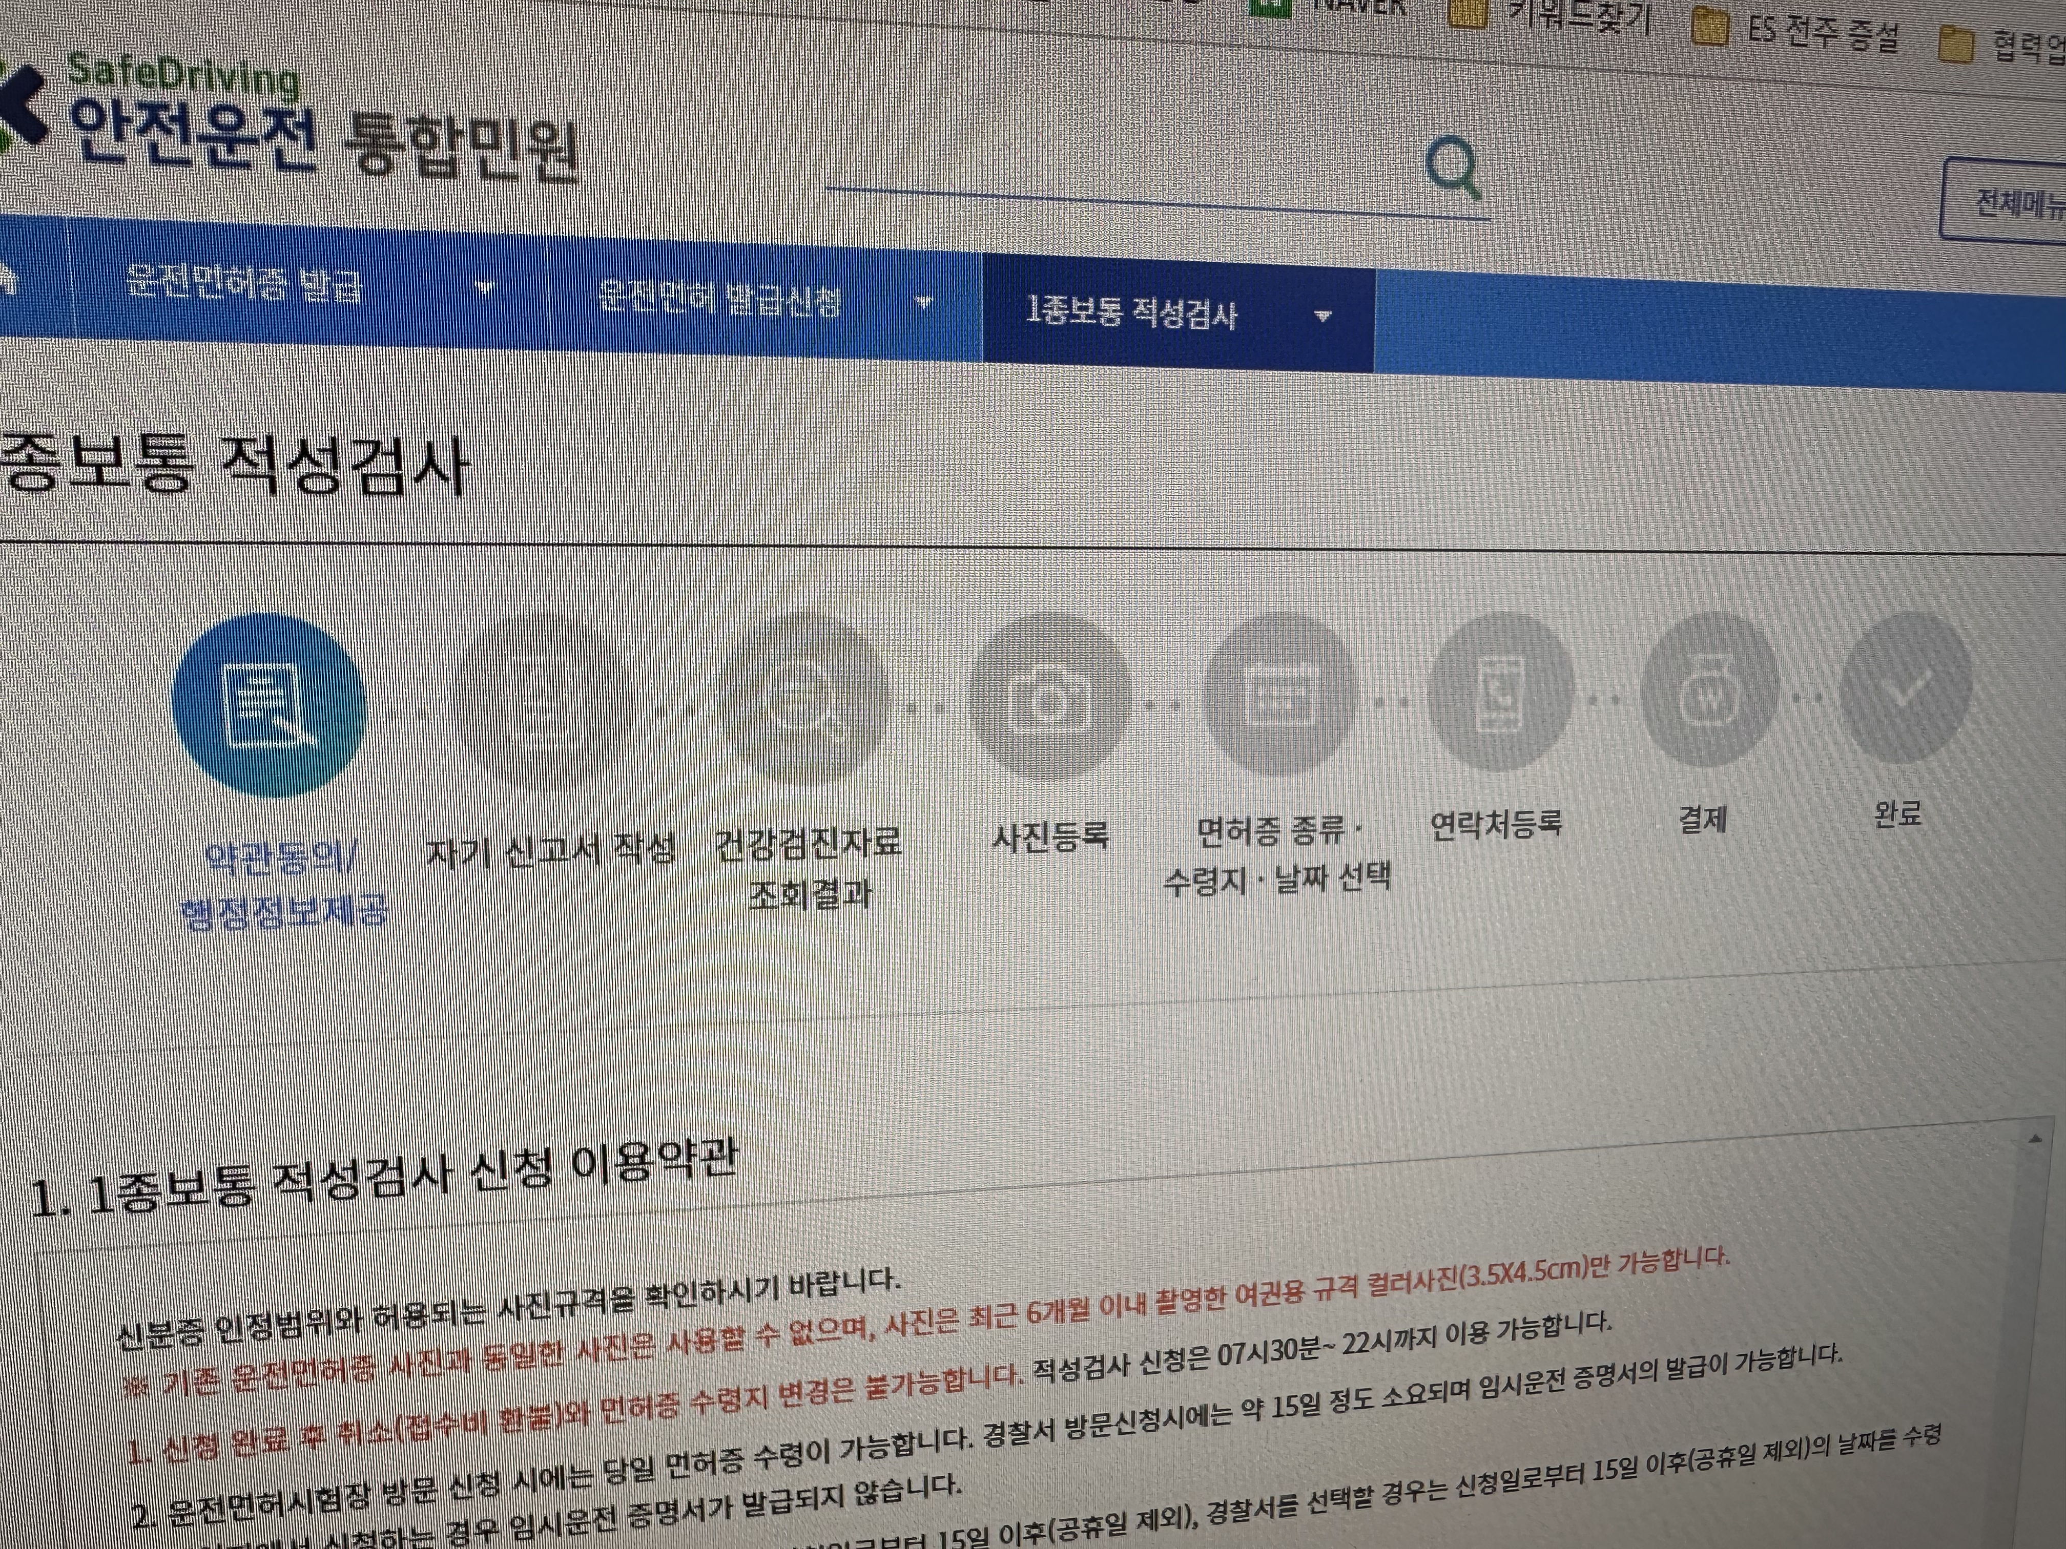Select the 1종보통 적성검사 navigation tab
Screen dimensions: 2066x1549
pos(1132,312)
